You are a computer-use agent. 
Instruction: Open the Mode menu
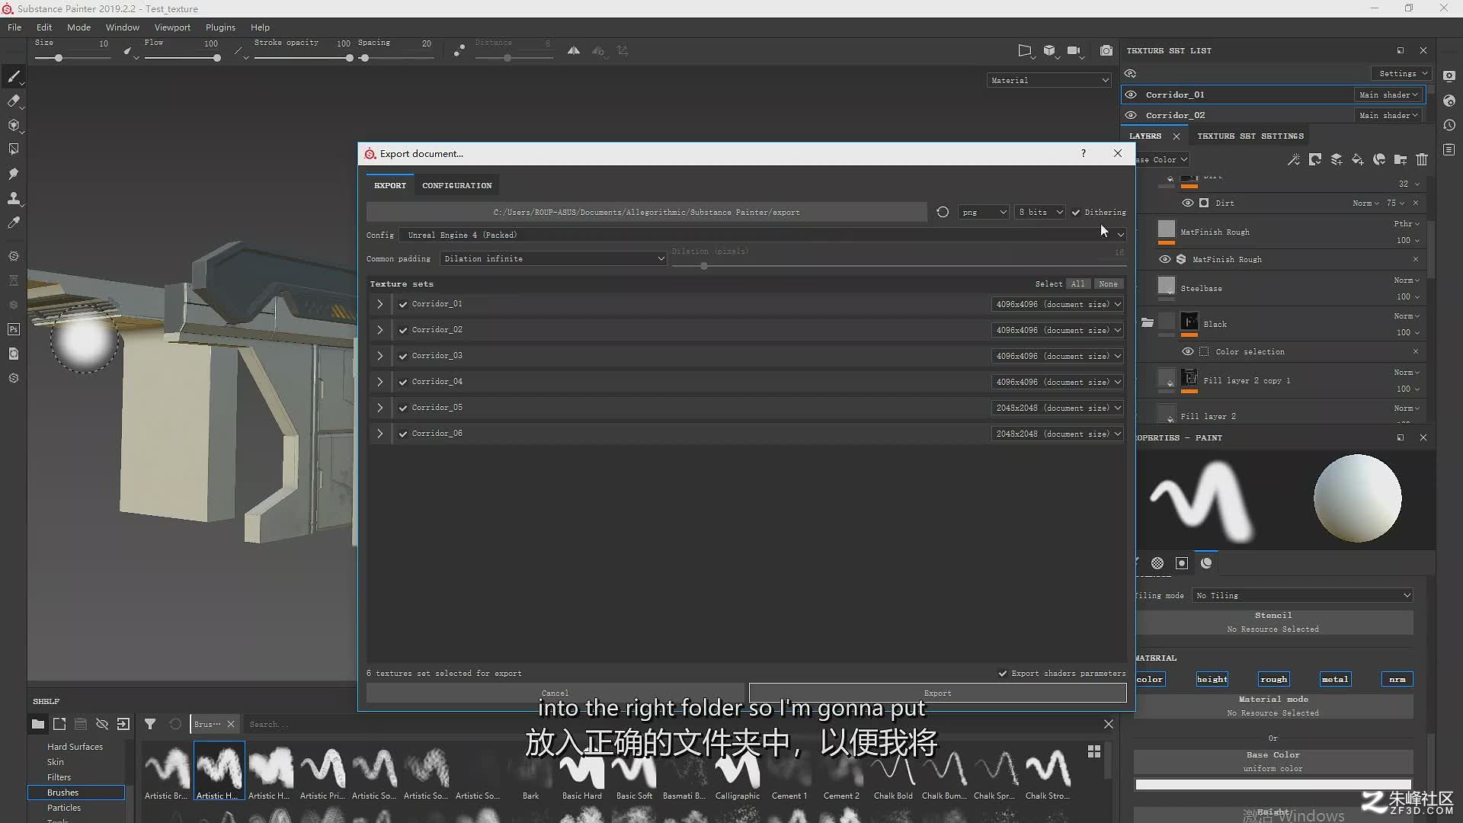[x=78, y=27]
